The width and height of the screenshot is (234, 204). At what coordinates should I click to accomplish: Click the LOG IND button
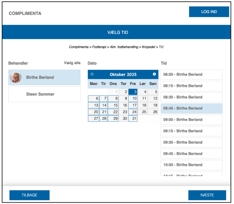[x=209, y=12]
